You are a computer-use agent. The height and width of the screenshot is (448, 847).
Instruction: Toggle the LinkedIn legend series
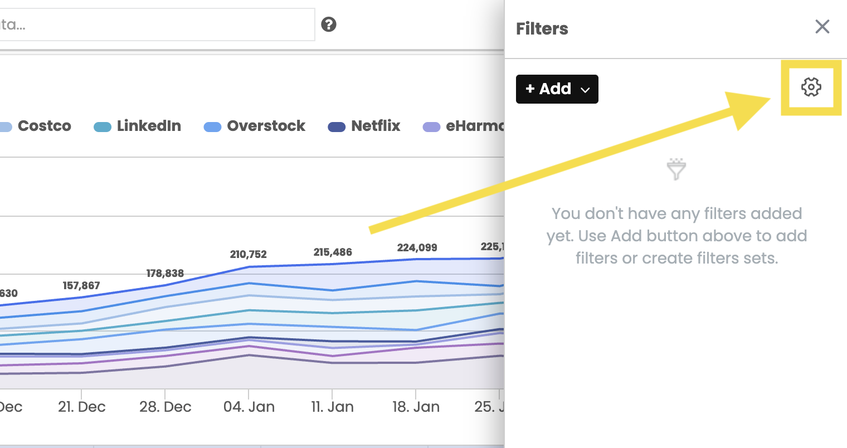[138, 126]
